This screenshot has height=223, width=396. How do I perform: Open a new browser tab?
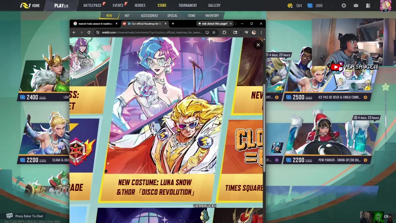pos(173,24)
